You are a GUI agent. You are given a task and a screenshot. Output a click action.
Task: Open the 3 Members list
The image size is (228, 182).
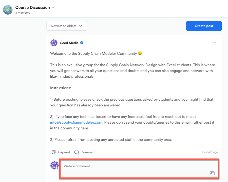coord(23,13)
